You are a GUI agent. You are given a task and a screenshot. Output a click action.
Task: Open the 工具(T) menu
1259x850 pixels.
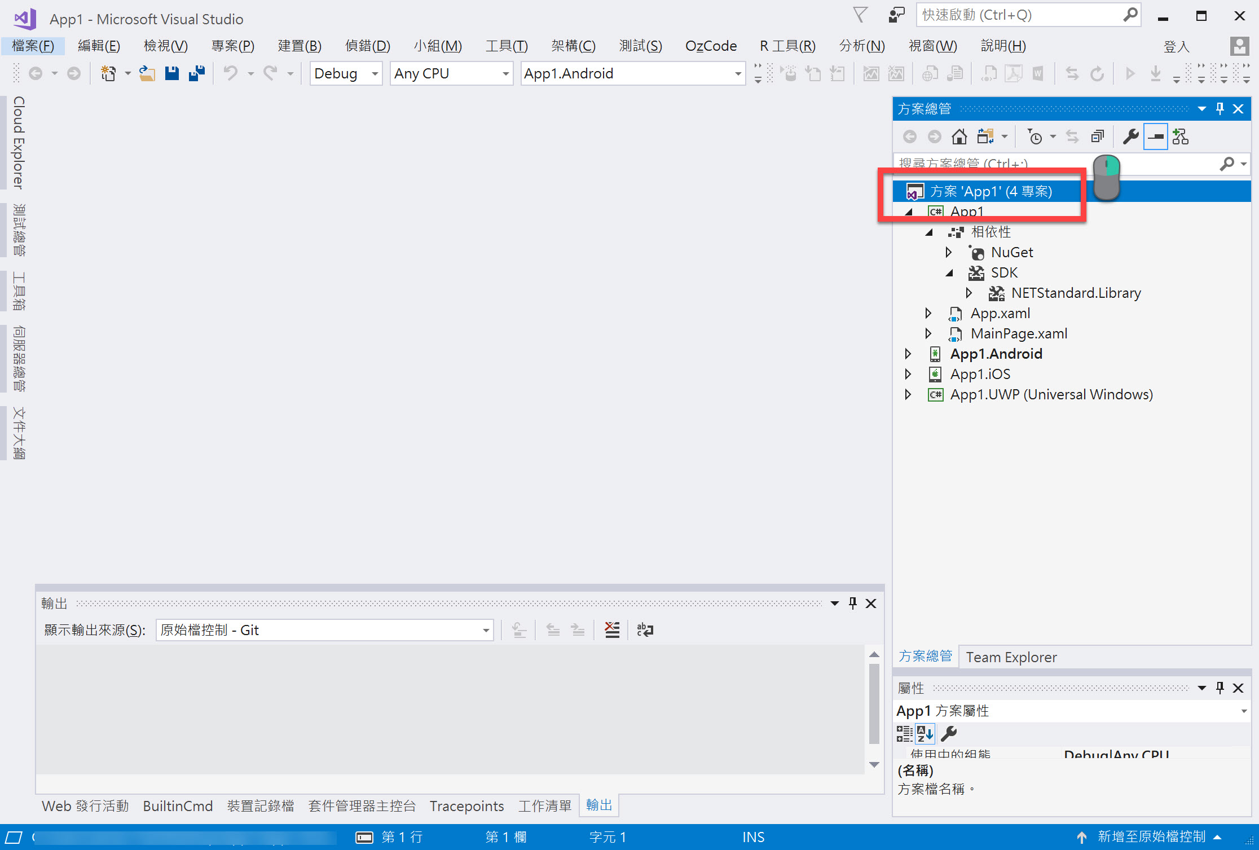pyautogui.click(x=507, y=46)
